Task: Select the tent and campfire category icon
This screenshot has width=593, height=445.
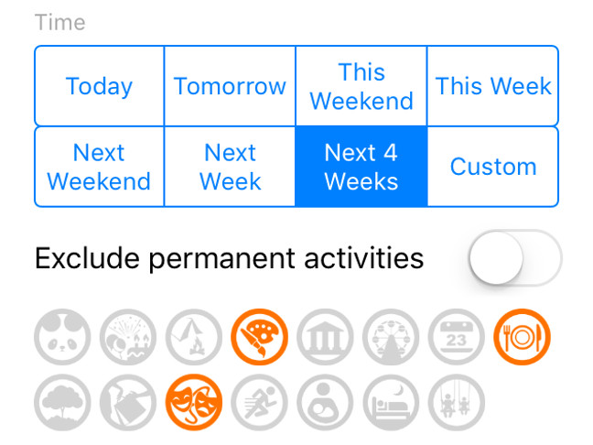Action: 194,337
